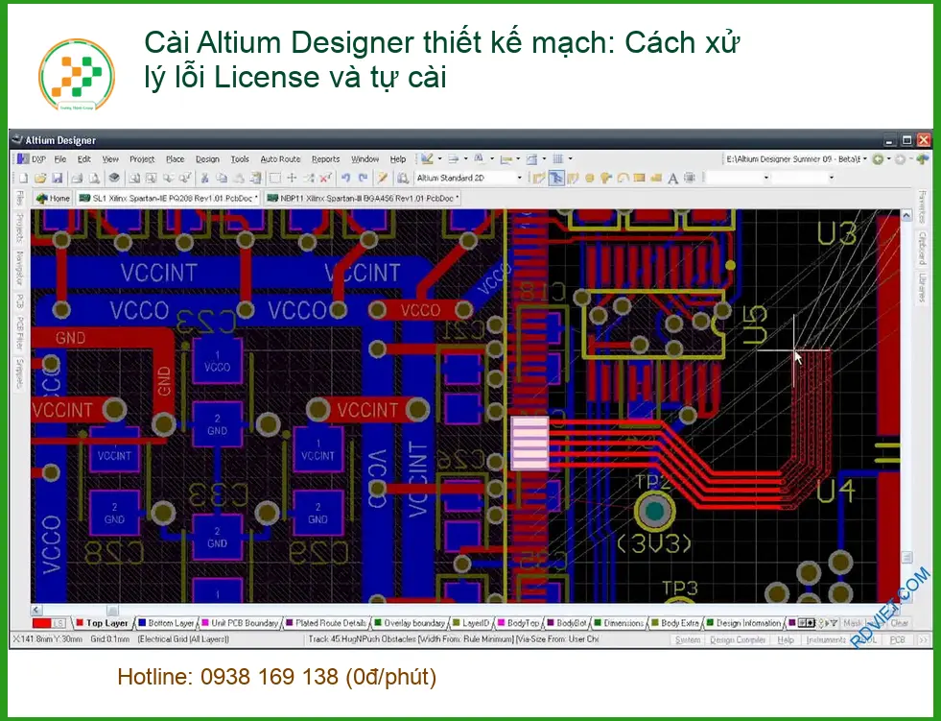Screen dimensions: 941x721
Task: Select the Top Layer tab
Action: click(x=102, y=623)
